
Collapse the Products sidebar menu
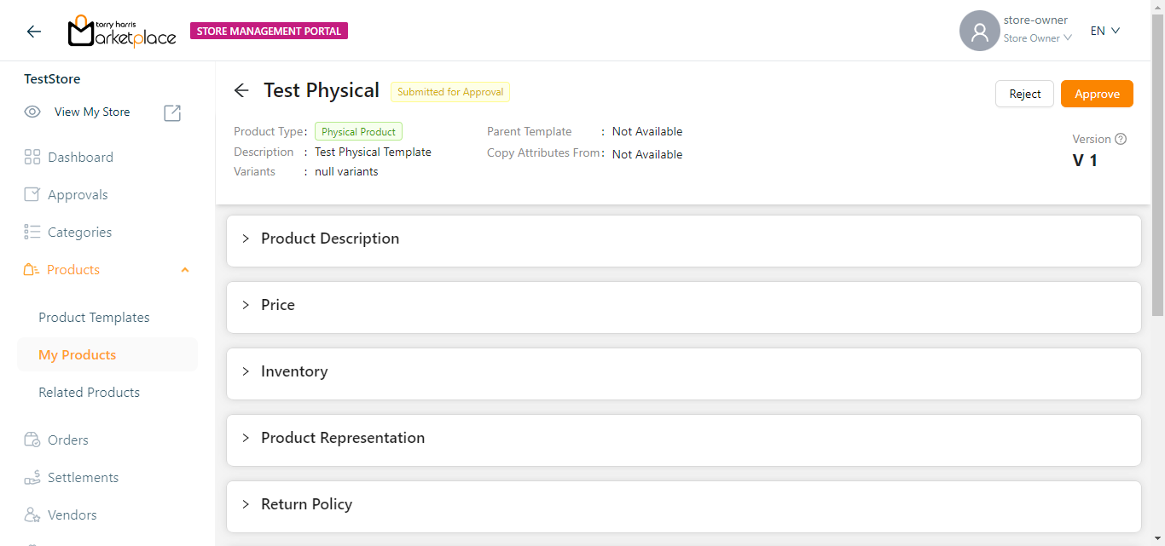point(185,270)
